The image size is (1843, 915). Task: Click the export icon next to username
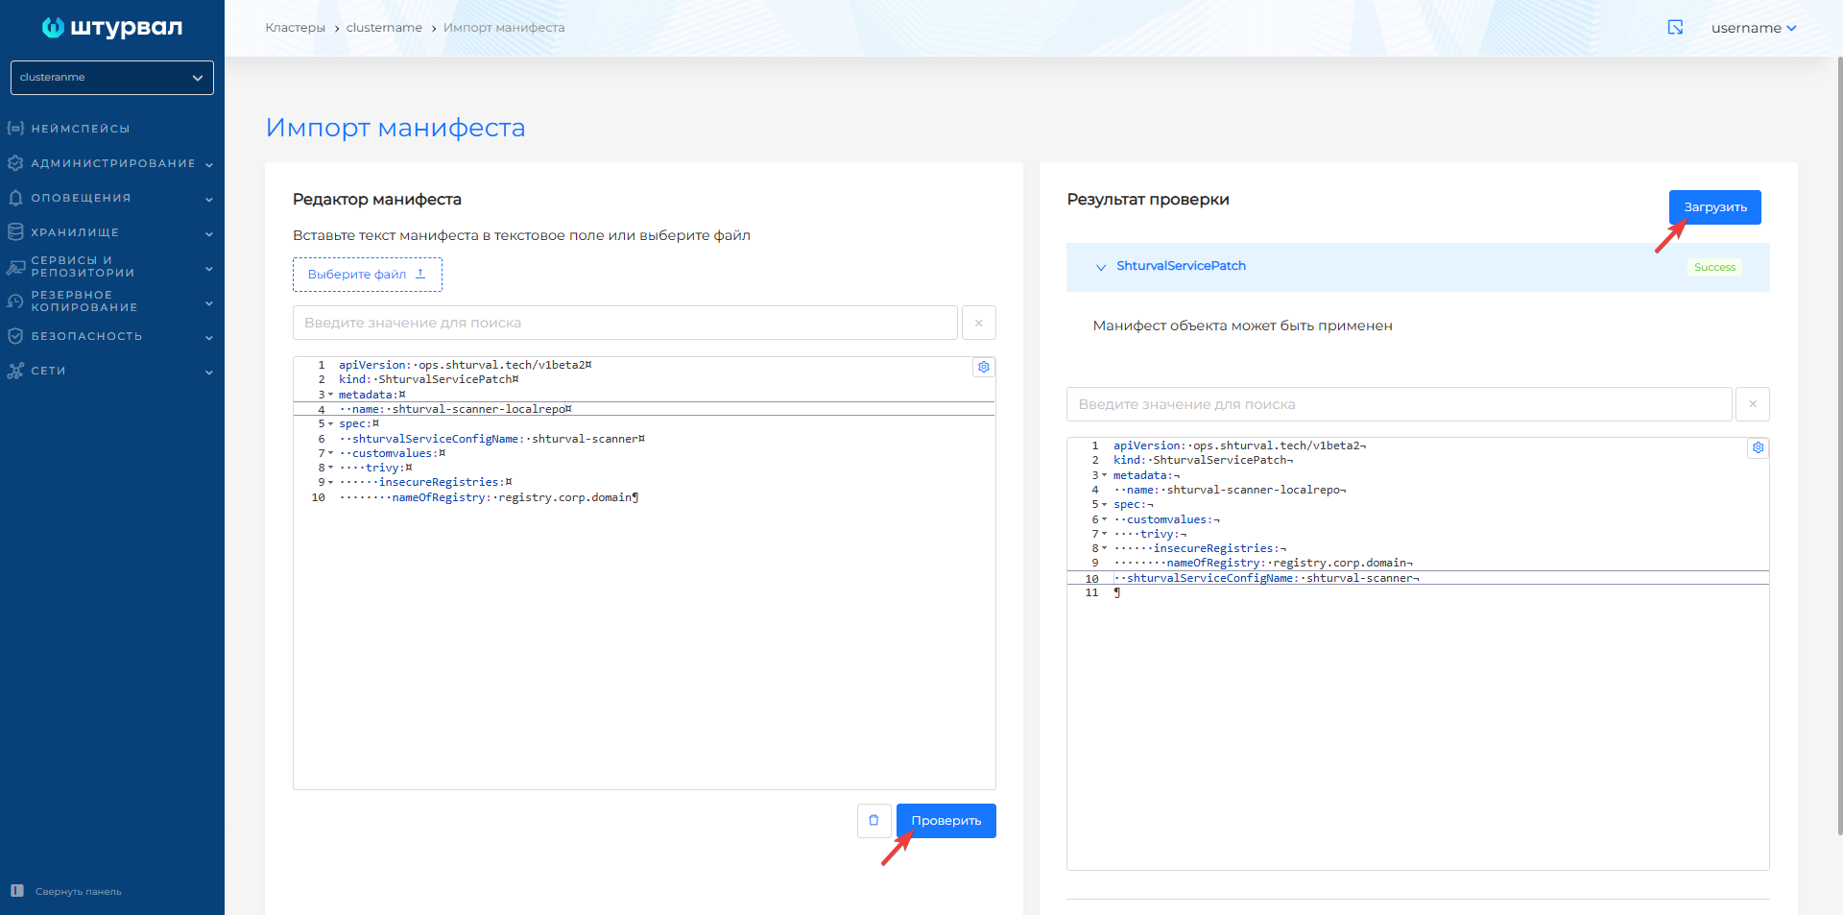(1675, 28)
